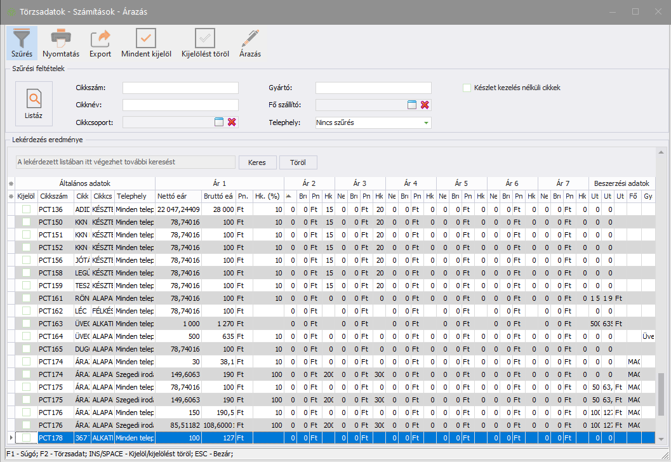Click into the Cikkszám filter input field

click(180, 88)
